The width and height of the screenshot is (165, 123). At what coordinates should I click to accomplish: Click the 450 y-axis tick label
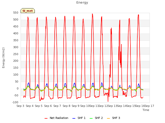(x=16, y=27)
